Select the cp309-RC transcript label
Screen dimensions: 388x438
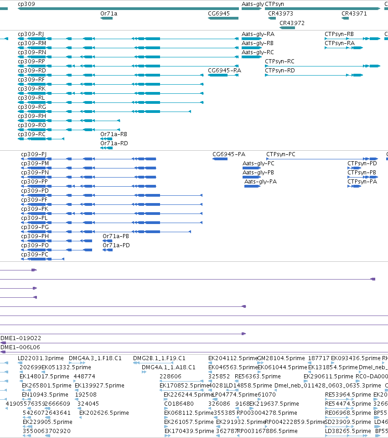point(31,134)
